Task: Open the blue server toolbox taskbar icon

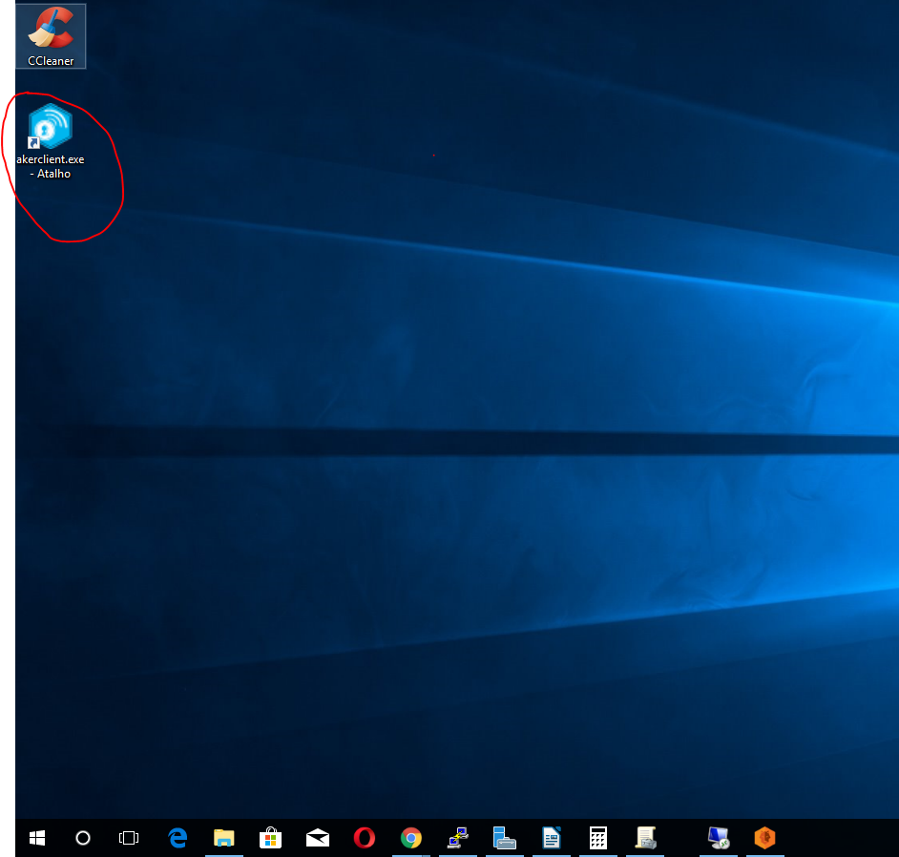Action: [x=505, y=838]
